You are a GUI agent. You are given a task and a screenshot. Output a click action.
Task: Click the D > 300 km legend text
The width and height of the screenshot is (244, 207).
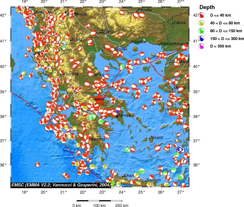coord(221,46)
